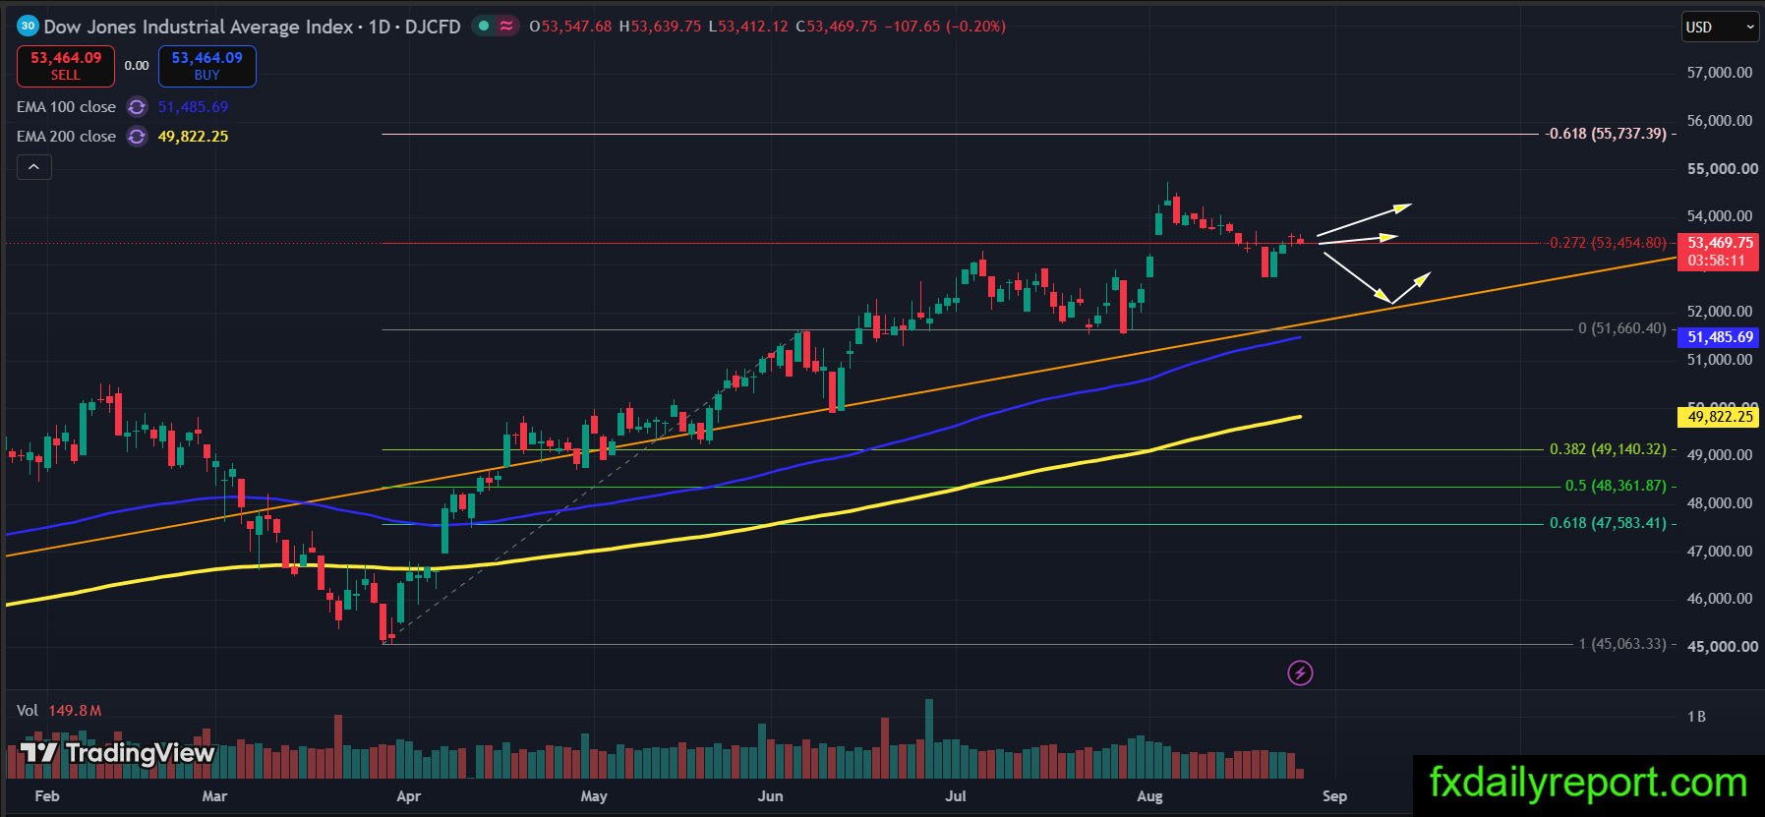Click the DJCFD exchange label
Screen dimensions: 1765x817
(433, 27)
